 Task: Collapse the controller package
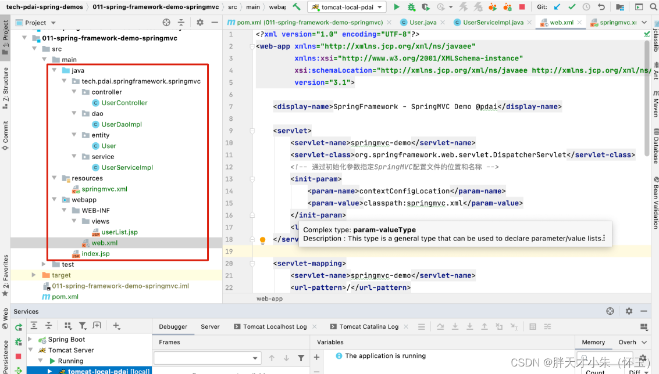pos(74,92)
